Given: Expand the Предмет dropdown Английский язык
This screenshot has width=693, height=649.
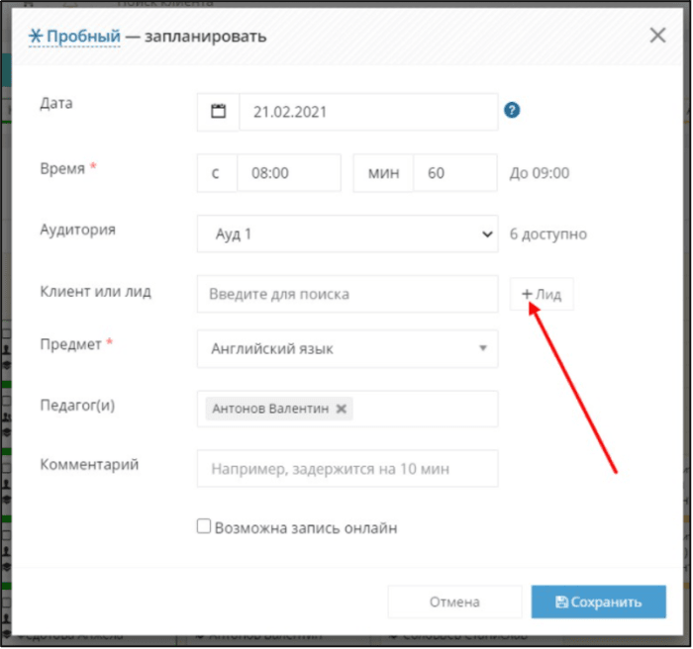Looking at the screenshot, I should coord(347,348).
